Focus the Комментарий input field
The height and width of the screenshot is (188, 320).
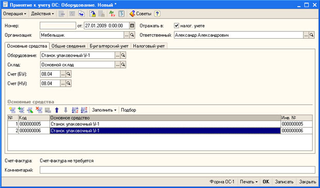(x=178, y=170)
